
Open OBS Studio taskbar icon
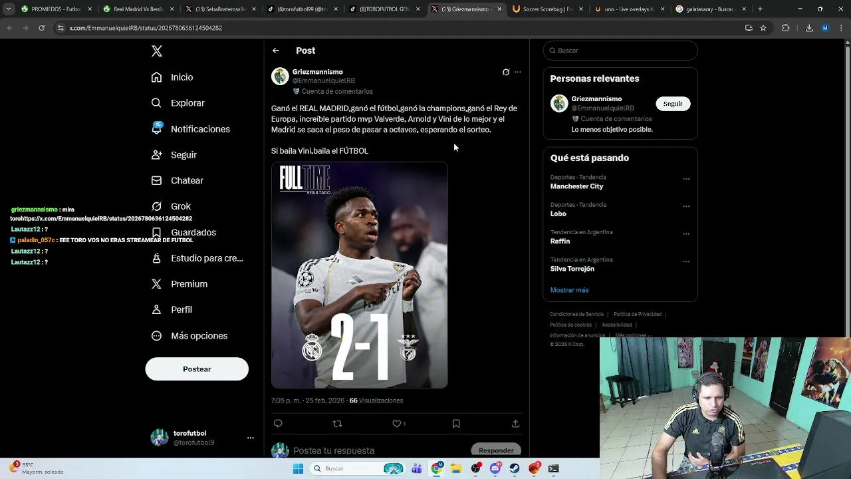(476, 468)
